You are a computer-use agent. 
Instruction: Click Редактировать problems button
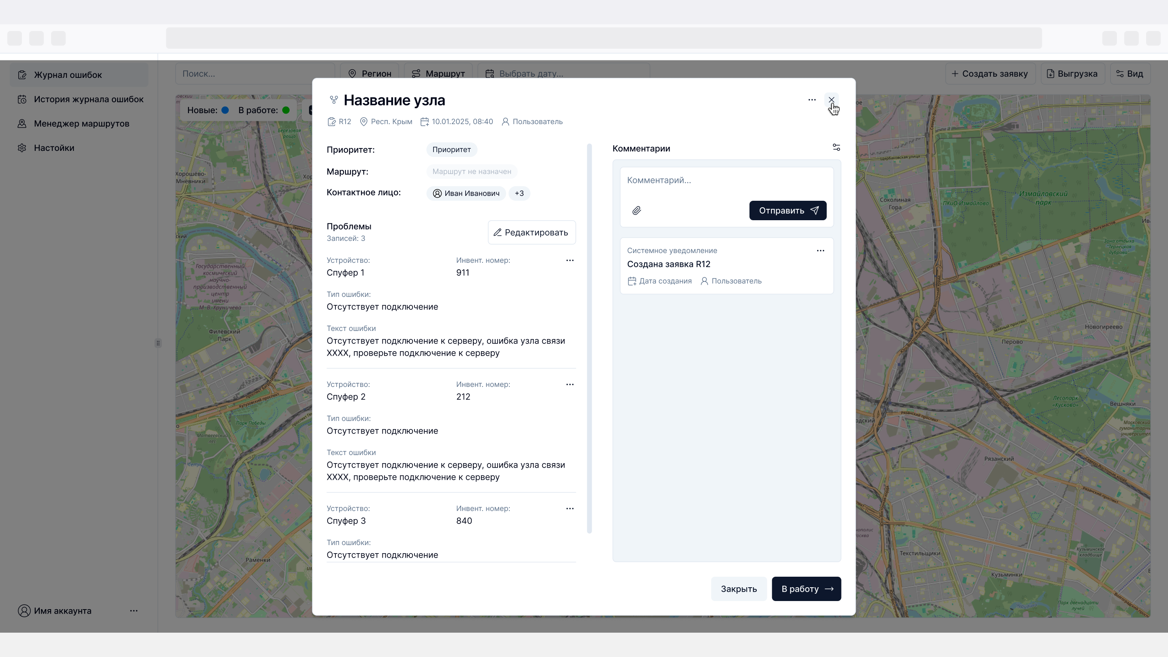pyautogui.click(x=531, y=233)
